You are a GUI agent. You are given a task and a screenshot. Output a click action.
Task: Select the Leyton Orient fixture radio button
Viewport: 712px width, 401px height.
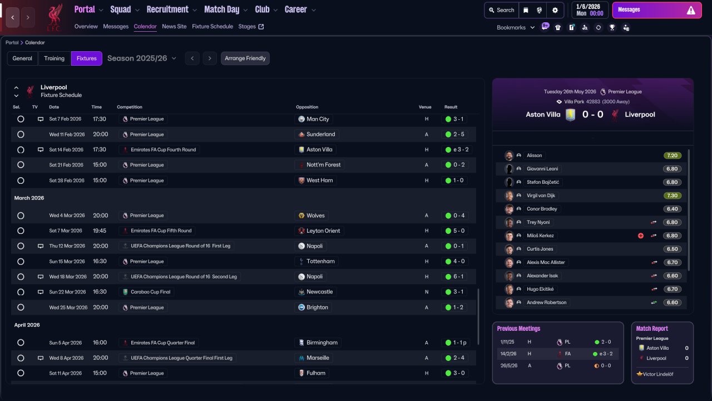21,231
